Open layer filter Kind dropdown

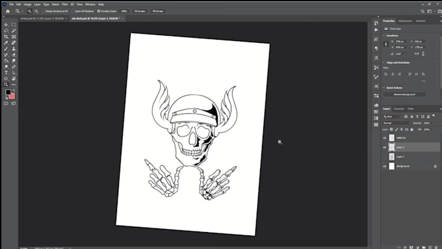pyautogui.click(x=392, y=116)
